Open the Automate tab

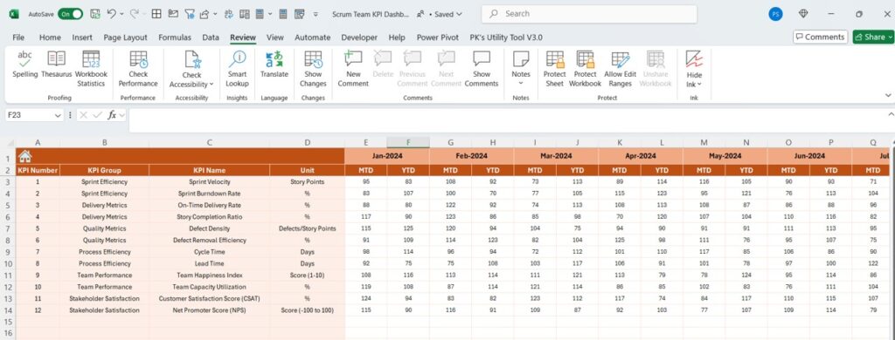312,37
